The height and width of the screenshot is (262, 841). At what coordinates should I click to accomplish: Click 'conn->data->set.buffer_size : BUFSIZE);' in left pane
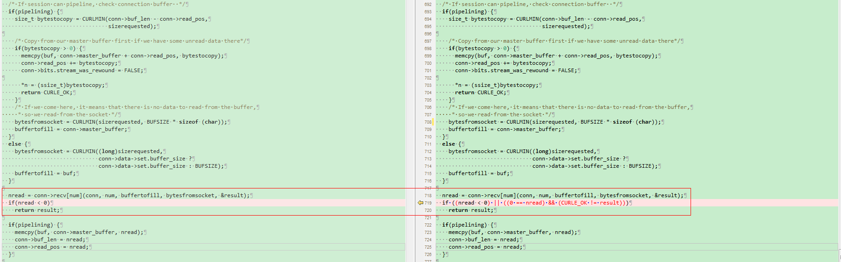tap(161, 166)
